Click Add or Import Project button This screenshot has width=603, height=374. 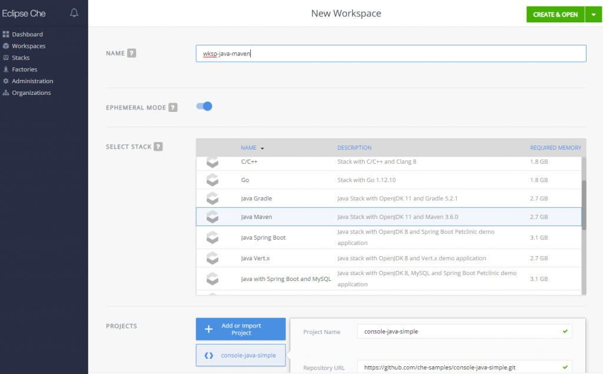[x=240, y=329]
